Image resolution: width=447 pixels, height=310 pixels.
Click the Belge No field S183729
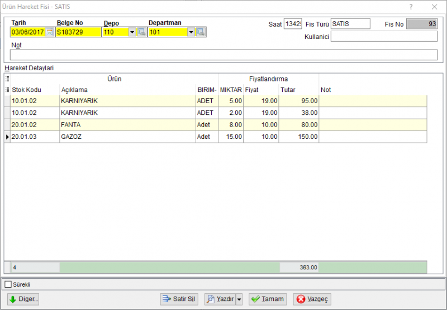(78, 32)
